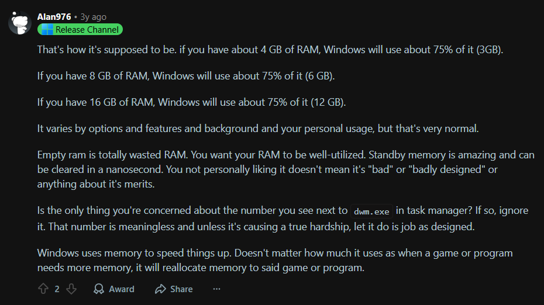Click the green Release Channel flair text
544x305 pixels.
pyautogui.click(x=87, y=30)
